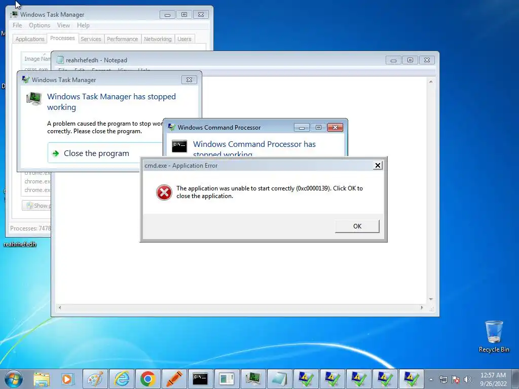Image resolution: width=519 pixels, height=389 pixels.
Task: Click OK in cmd.exe Application Error
Action: [x=357, y=226]
